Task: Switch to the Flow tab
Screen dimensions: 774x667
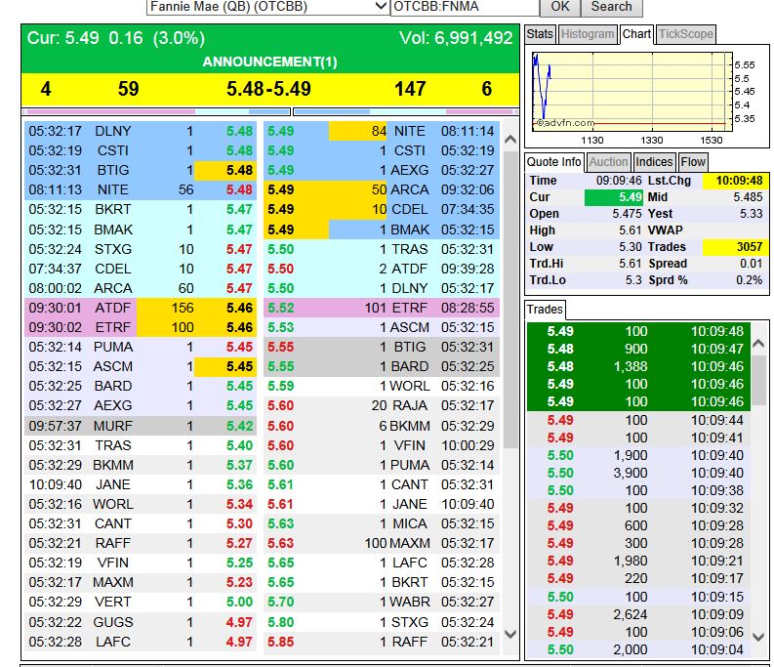Action: [693, 162]
